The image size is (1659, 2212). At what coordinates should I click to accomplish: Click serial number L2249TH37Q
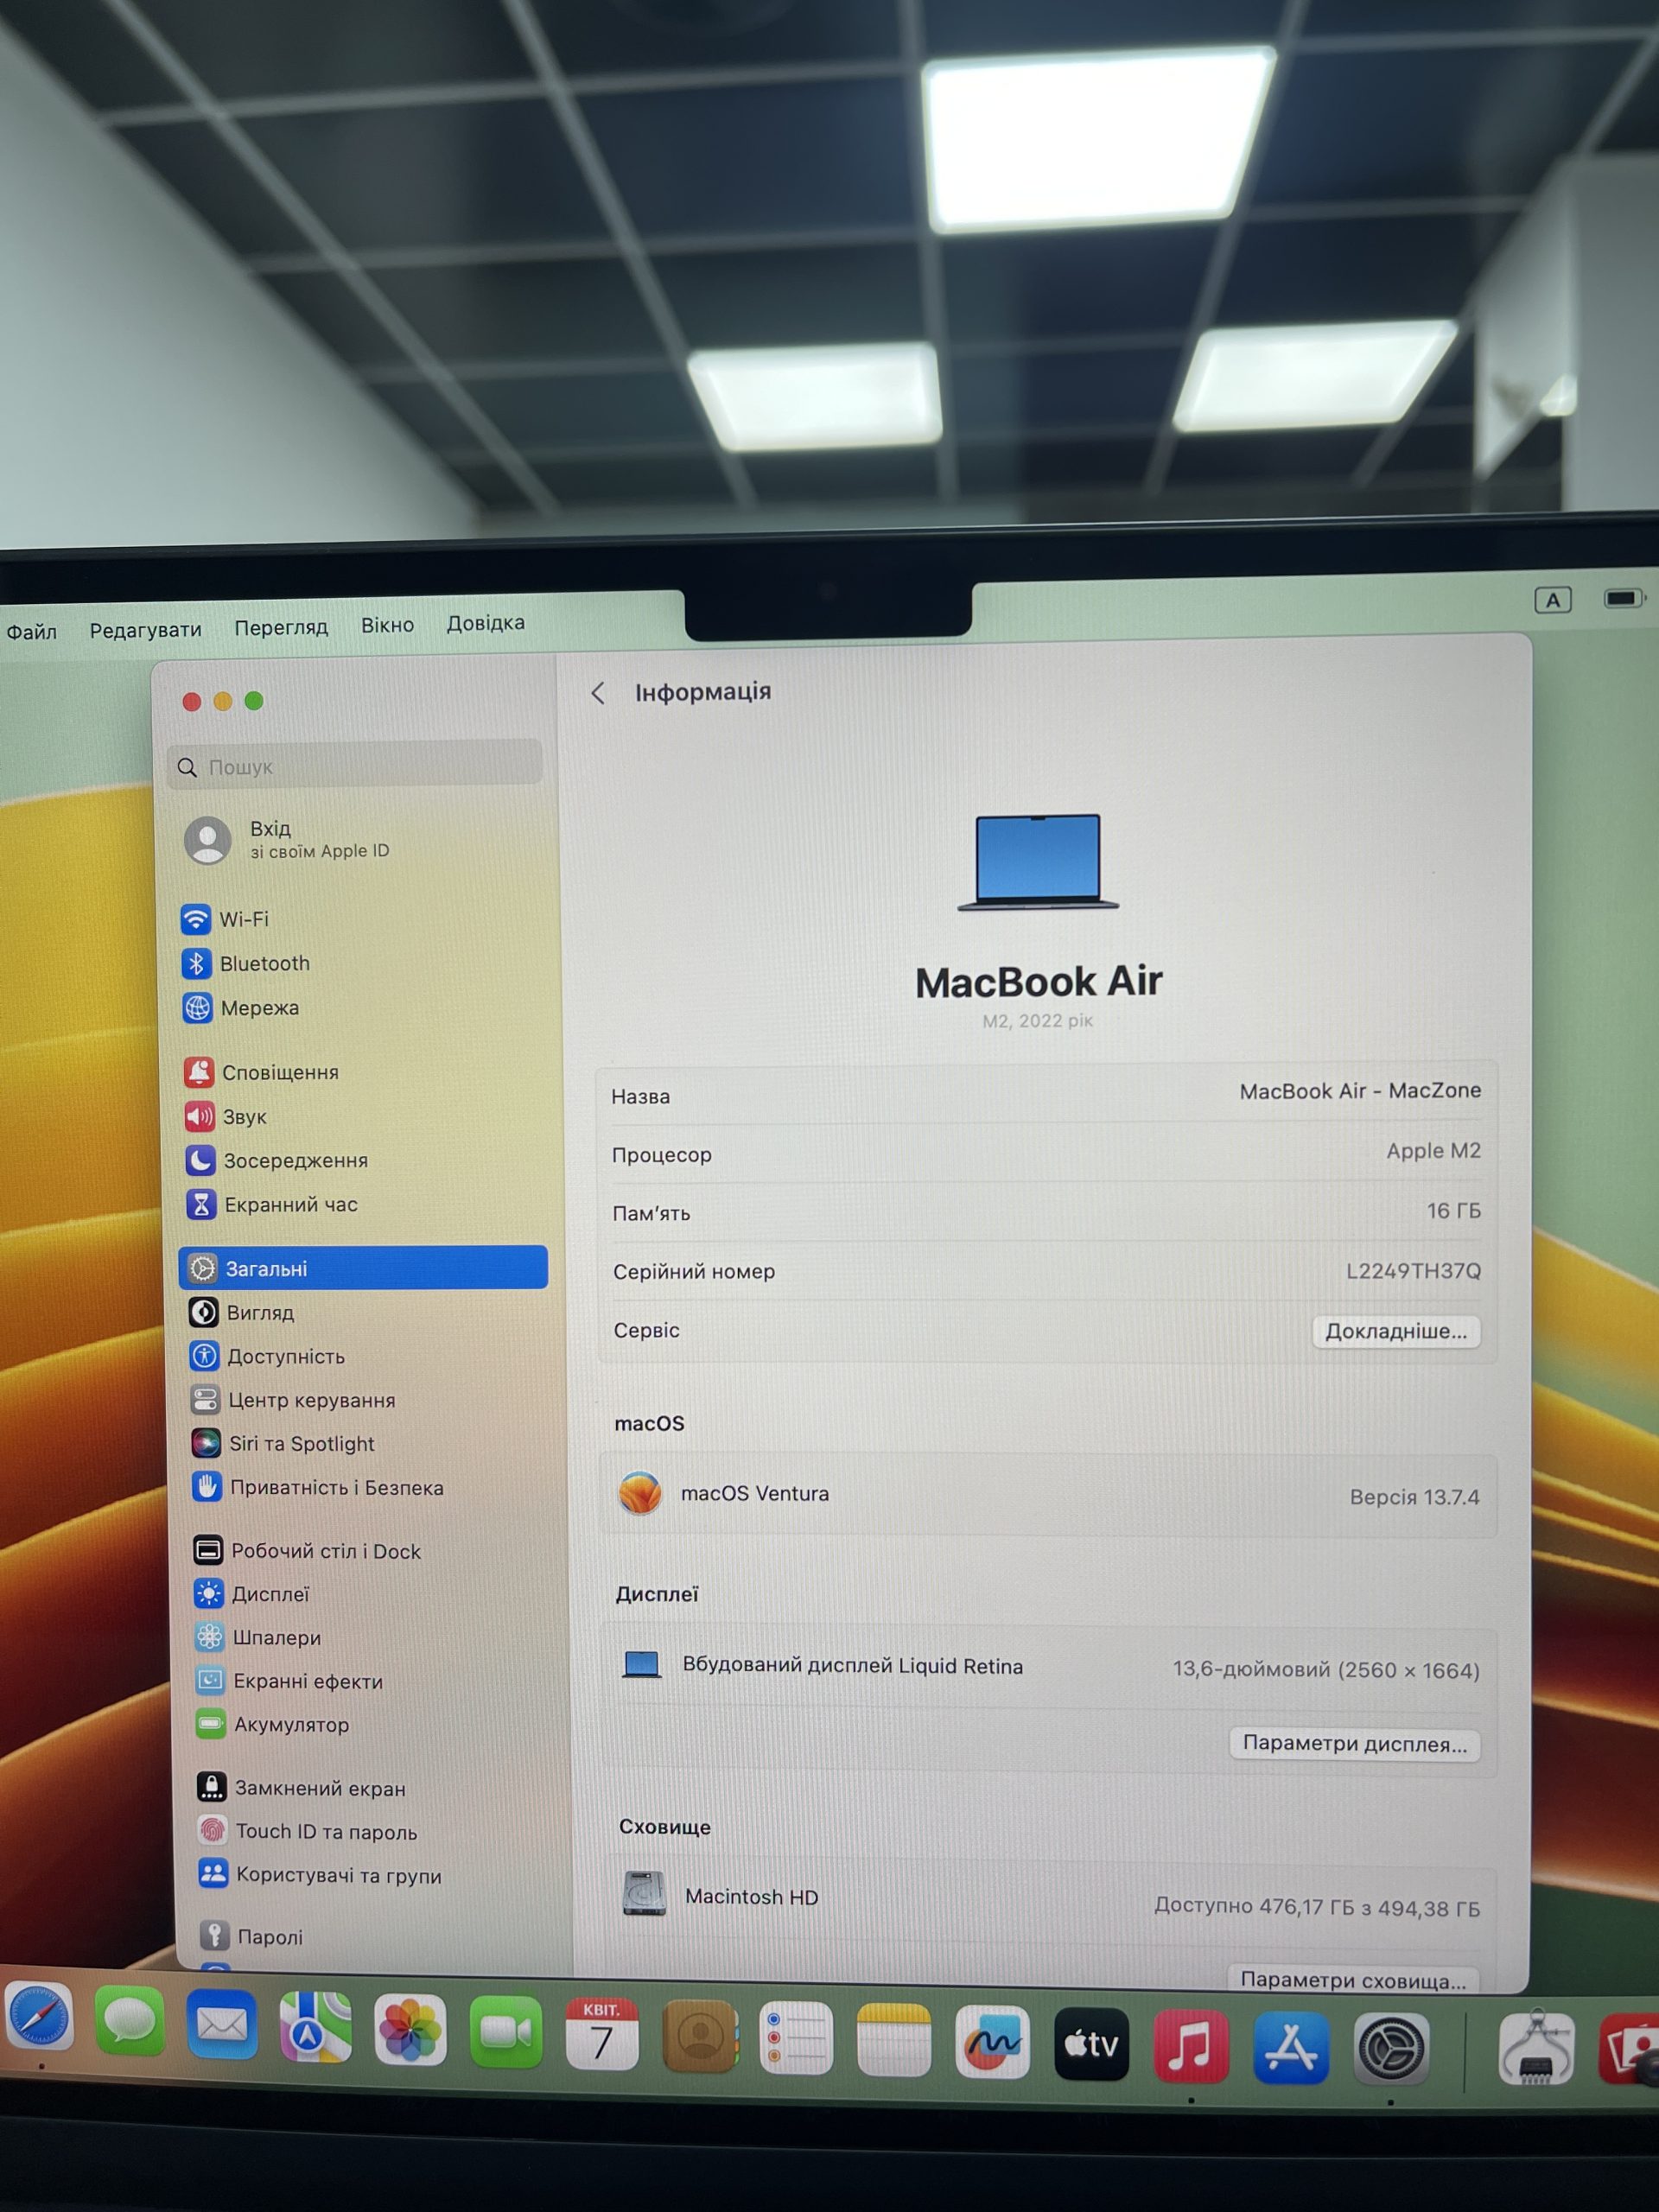pyautogui.click(x=1413, y=1271)
